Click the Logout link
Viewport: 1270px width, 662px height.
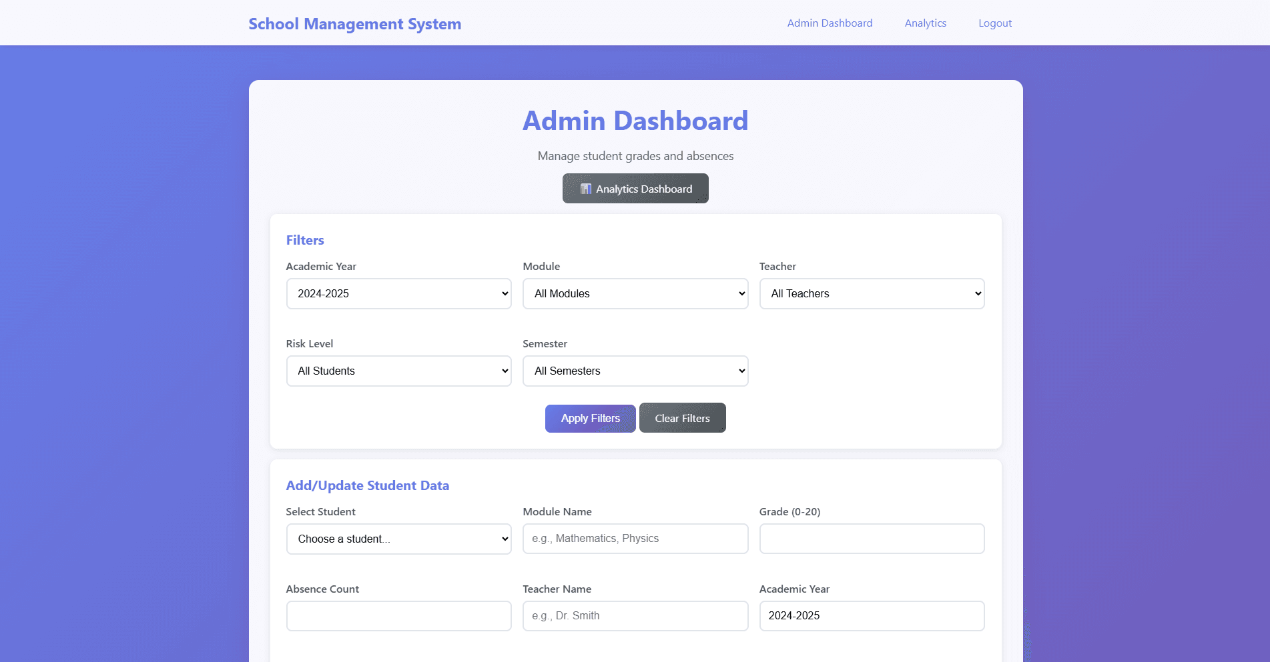coord(994,23)
